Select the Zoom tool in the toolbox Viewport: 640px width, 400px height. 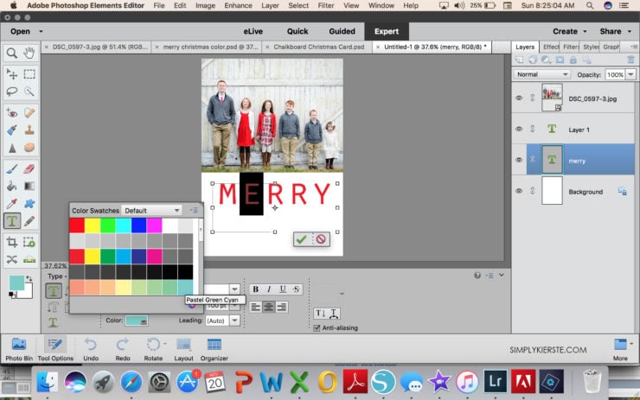coord(12,54)
